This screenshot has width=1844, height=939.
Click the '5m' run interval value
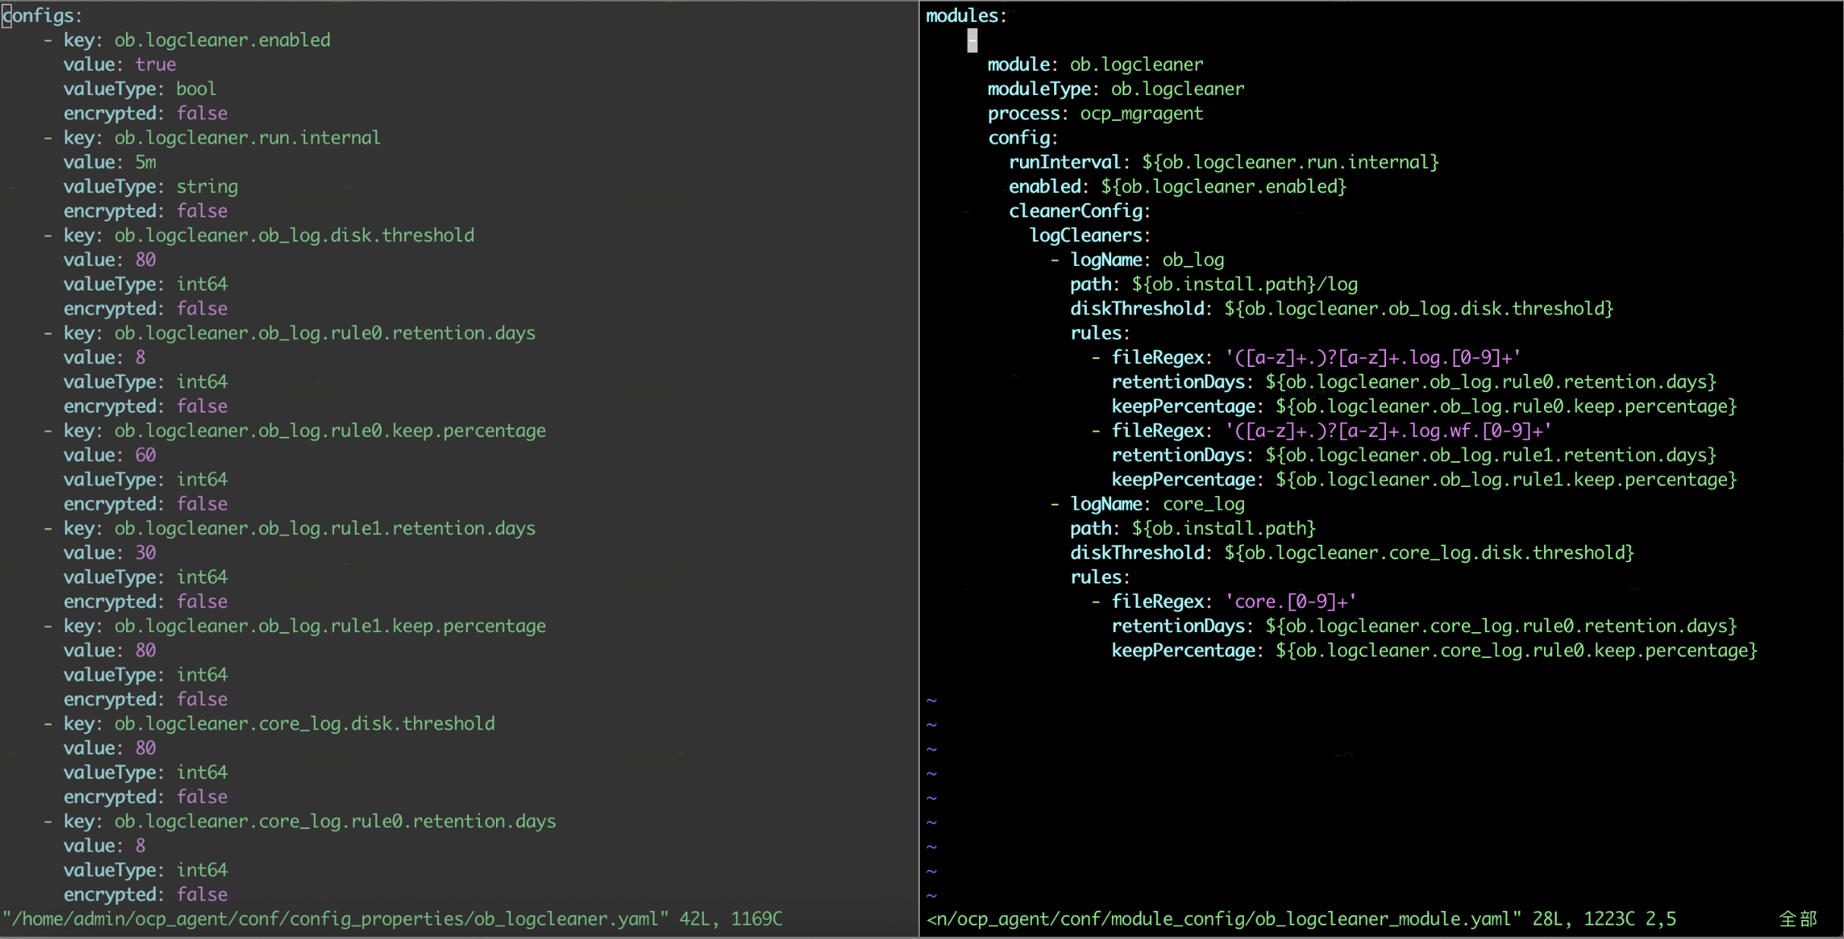[146, 162]
